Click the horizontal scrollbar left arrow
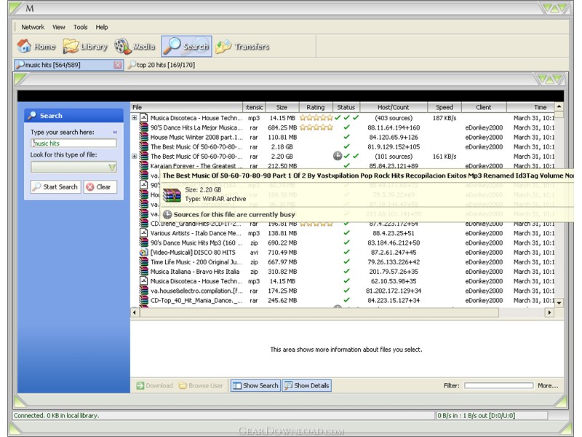The width and height of the screenshot is (582, 437). point(135,312)
